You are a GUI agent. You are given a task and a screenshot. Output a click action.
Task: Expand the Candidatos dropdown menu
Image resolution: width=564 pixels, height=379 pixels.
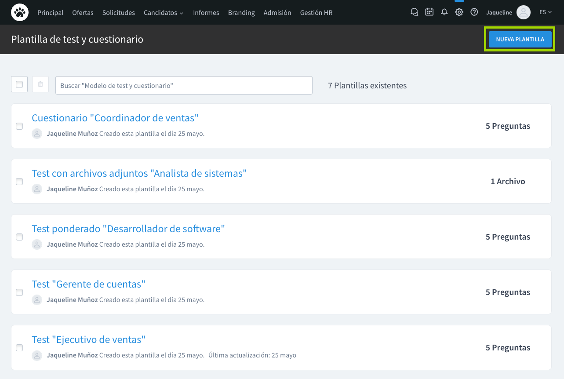[163, 13]
